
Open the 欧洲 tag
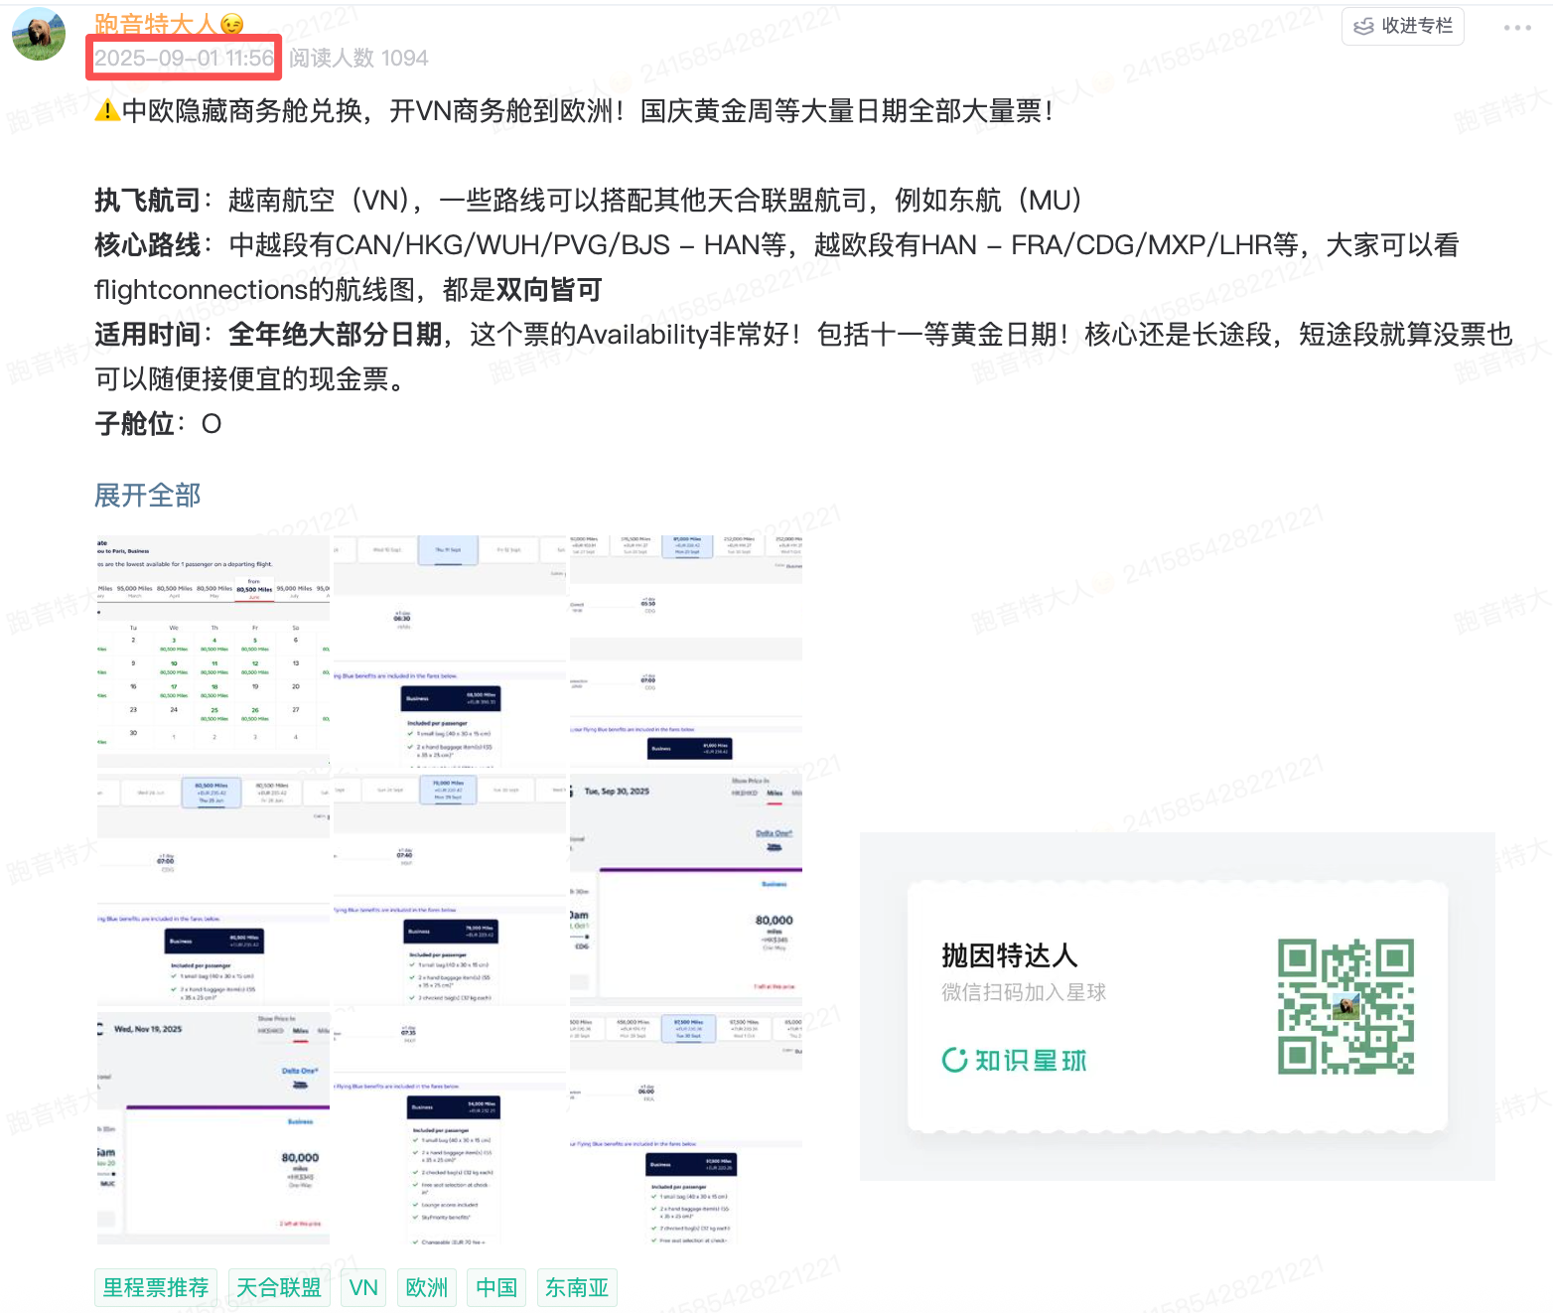pos(427,1287)
